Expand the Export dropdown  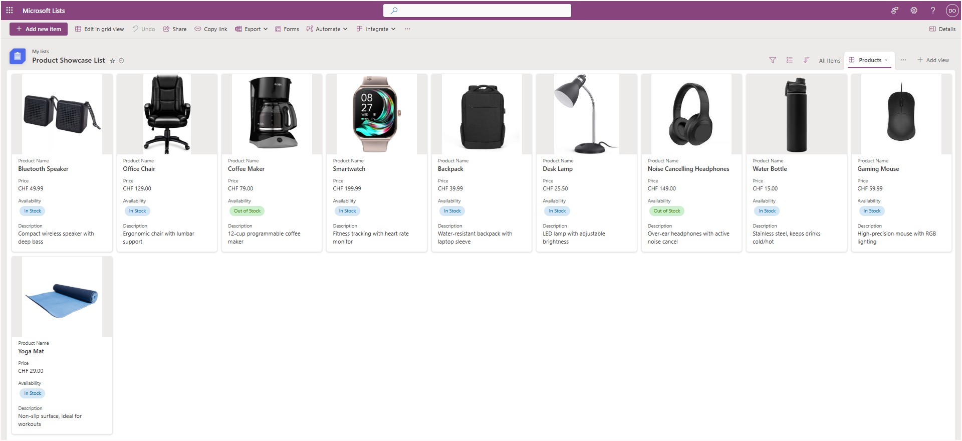tap(252, 29)
